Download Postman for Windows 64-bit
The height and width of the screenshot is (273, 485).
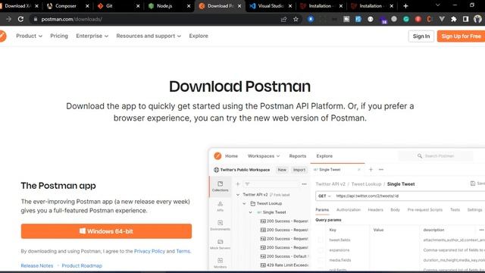106,231
